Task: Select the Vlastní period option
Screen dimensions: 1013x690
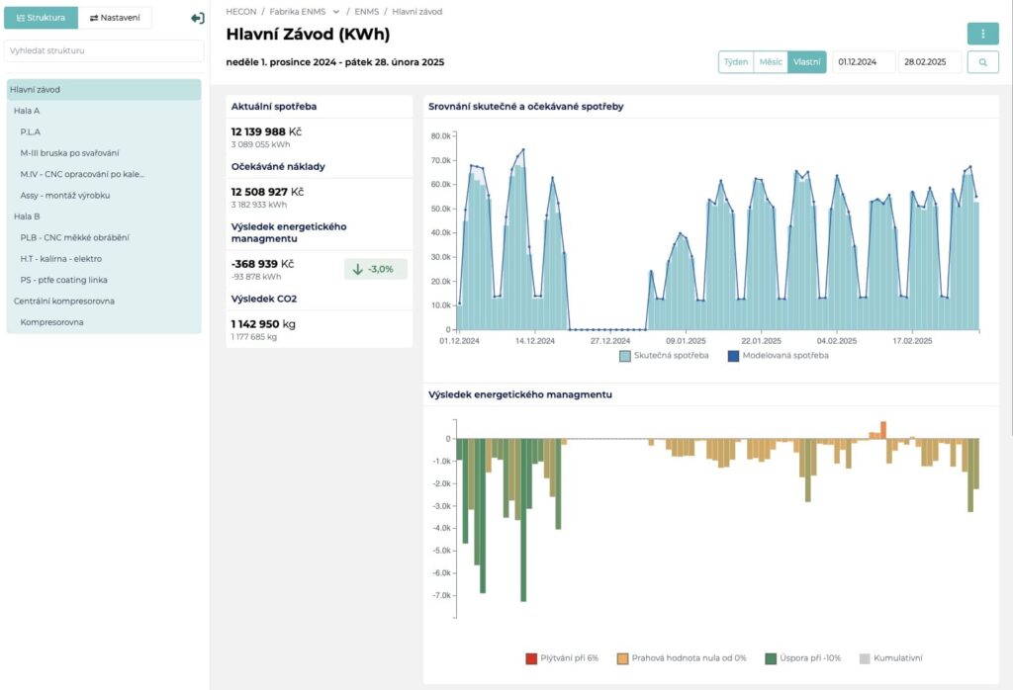Action: point(807,62)
